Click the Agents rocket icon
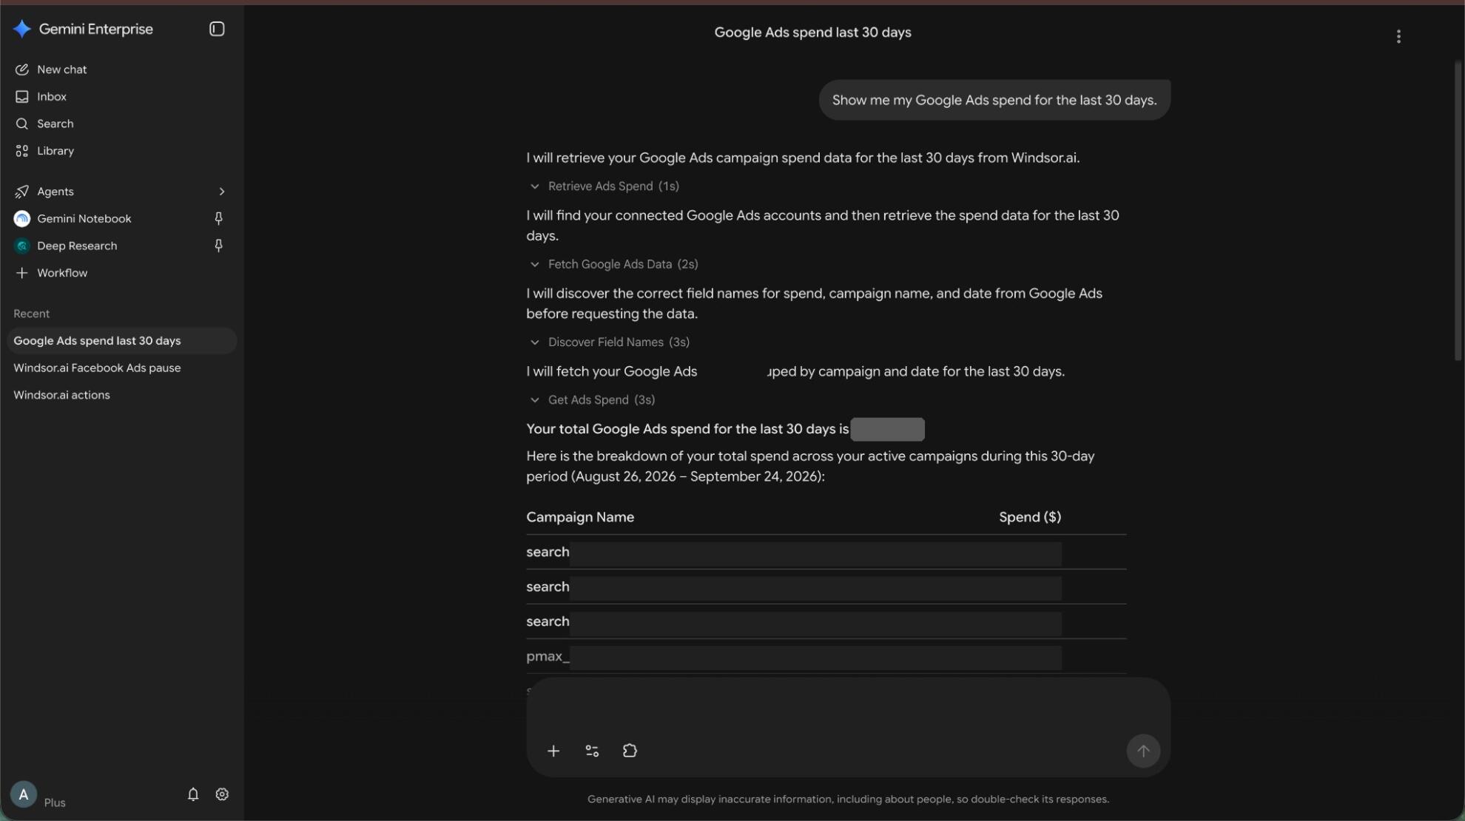The image size is (1465, 821). (x=22, y=192)
